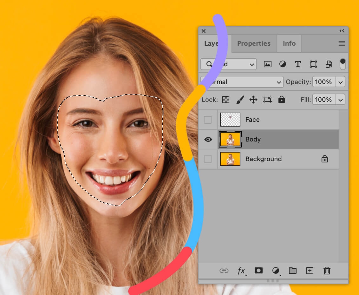Click the shape layer filter icon

(313, 64)
